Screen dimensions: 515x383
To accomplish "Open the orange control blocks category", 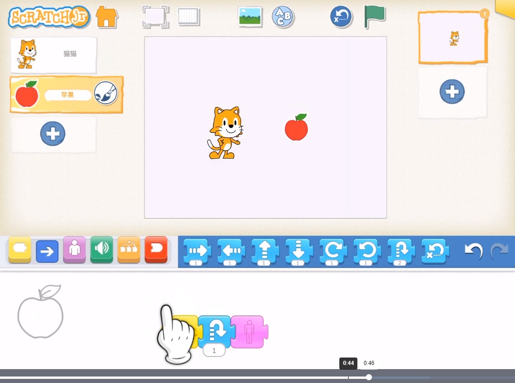I will (x=129, y=250).
